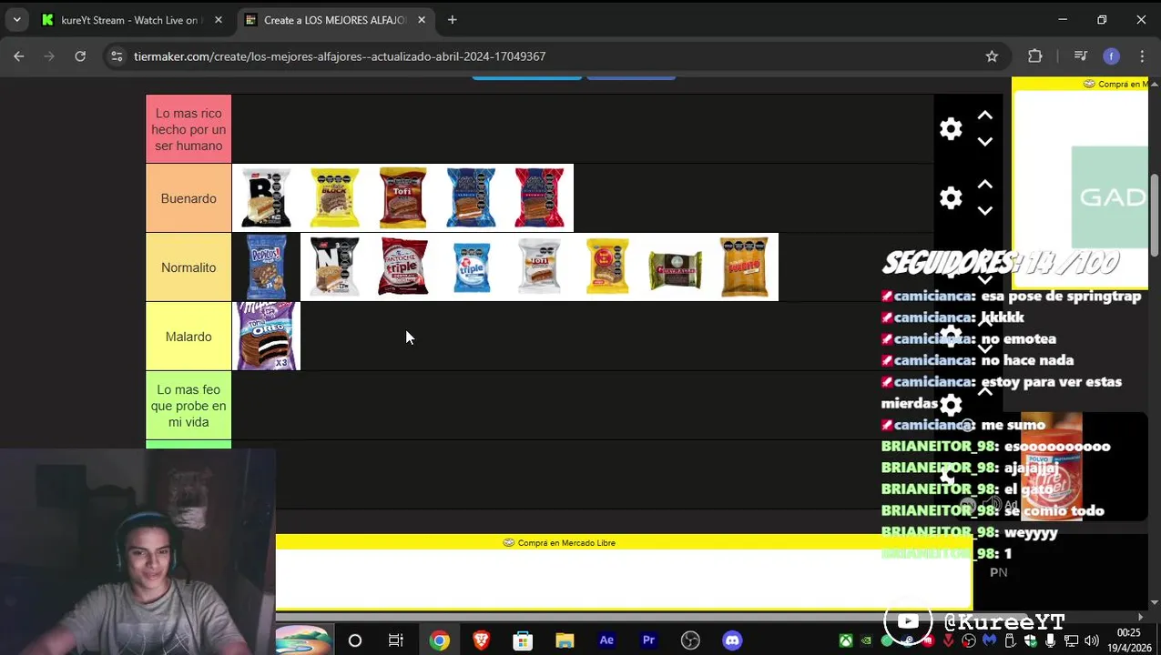
Task: Select the red Tofi alfajor in Buenardo
Action: tap(402, 197)
